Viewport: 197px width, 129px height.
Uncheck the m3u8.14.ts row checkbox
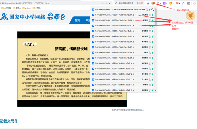93,85
